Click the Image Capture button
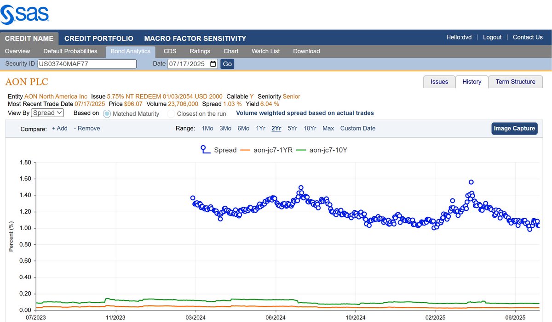Image resolution: width=552 pixels, height=322 pixels. pyautogui.click(x=515, y=129)
